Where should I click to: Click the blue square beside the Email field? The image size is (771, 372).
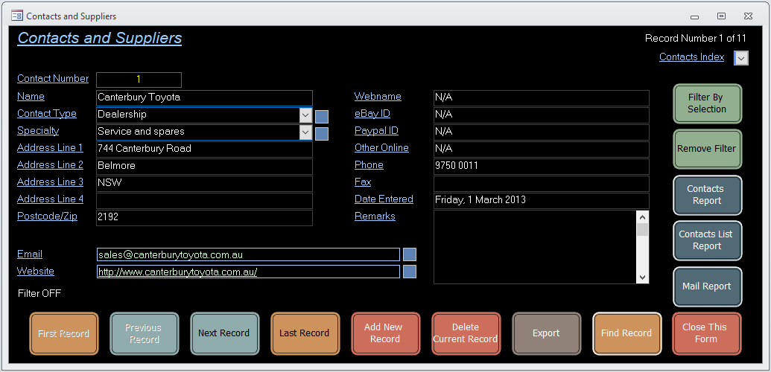[410, 254]
